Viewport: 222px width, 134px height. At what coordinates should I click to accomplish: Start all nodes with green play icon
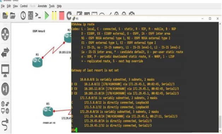(x=47, y=16)
